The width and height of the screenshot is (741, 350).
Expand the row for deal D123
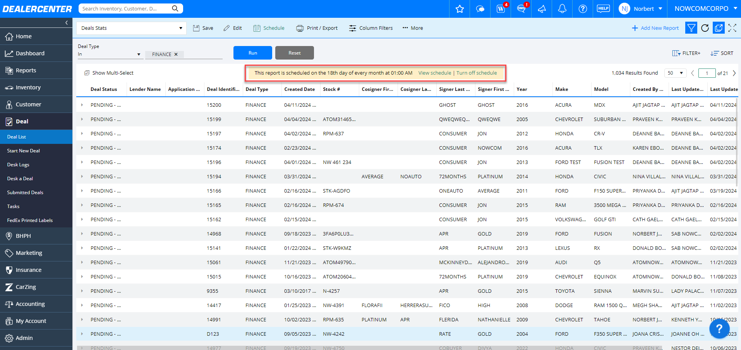tap(82, 334)
